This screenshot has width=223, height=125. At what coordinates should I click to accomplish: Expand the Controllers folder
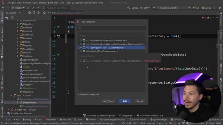(17, 35)
